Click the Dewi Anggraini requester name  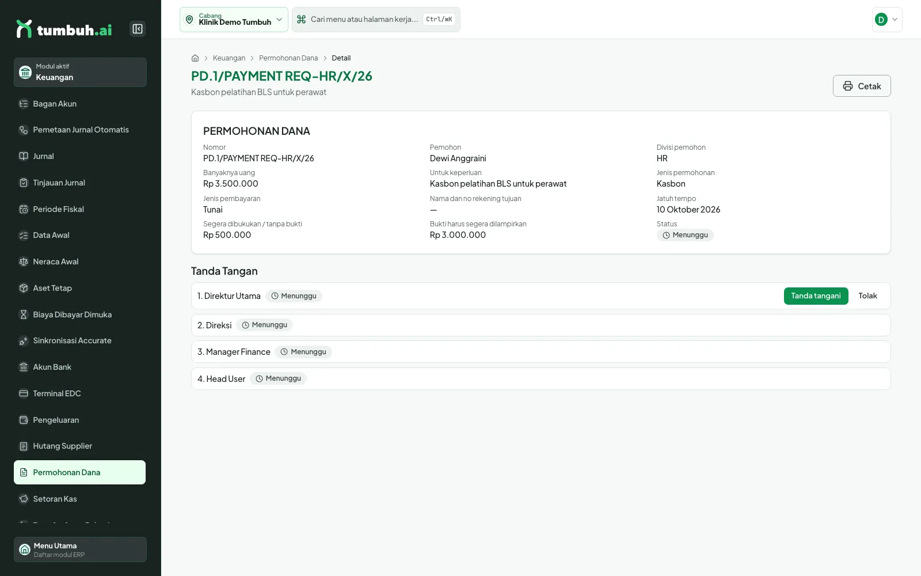[458, 158]
